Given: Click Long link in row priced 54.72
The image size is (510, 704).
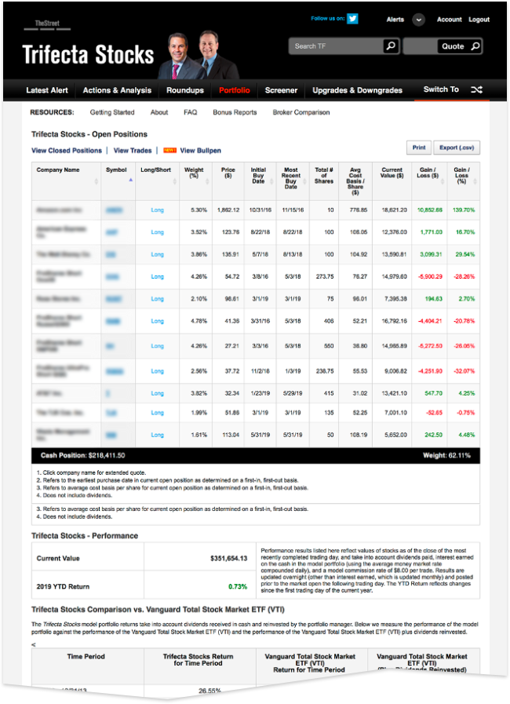Looking at the screenshot, I should (157, 276).
